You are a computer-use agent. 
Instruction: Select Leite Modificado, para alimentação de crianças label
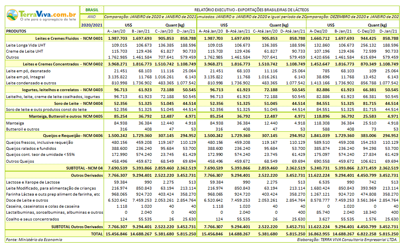coord(51,188)
